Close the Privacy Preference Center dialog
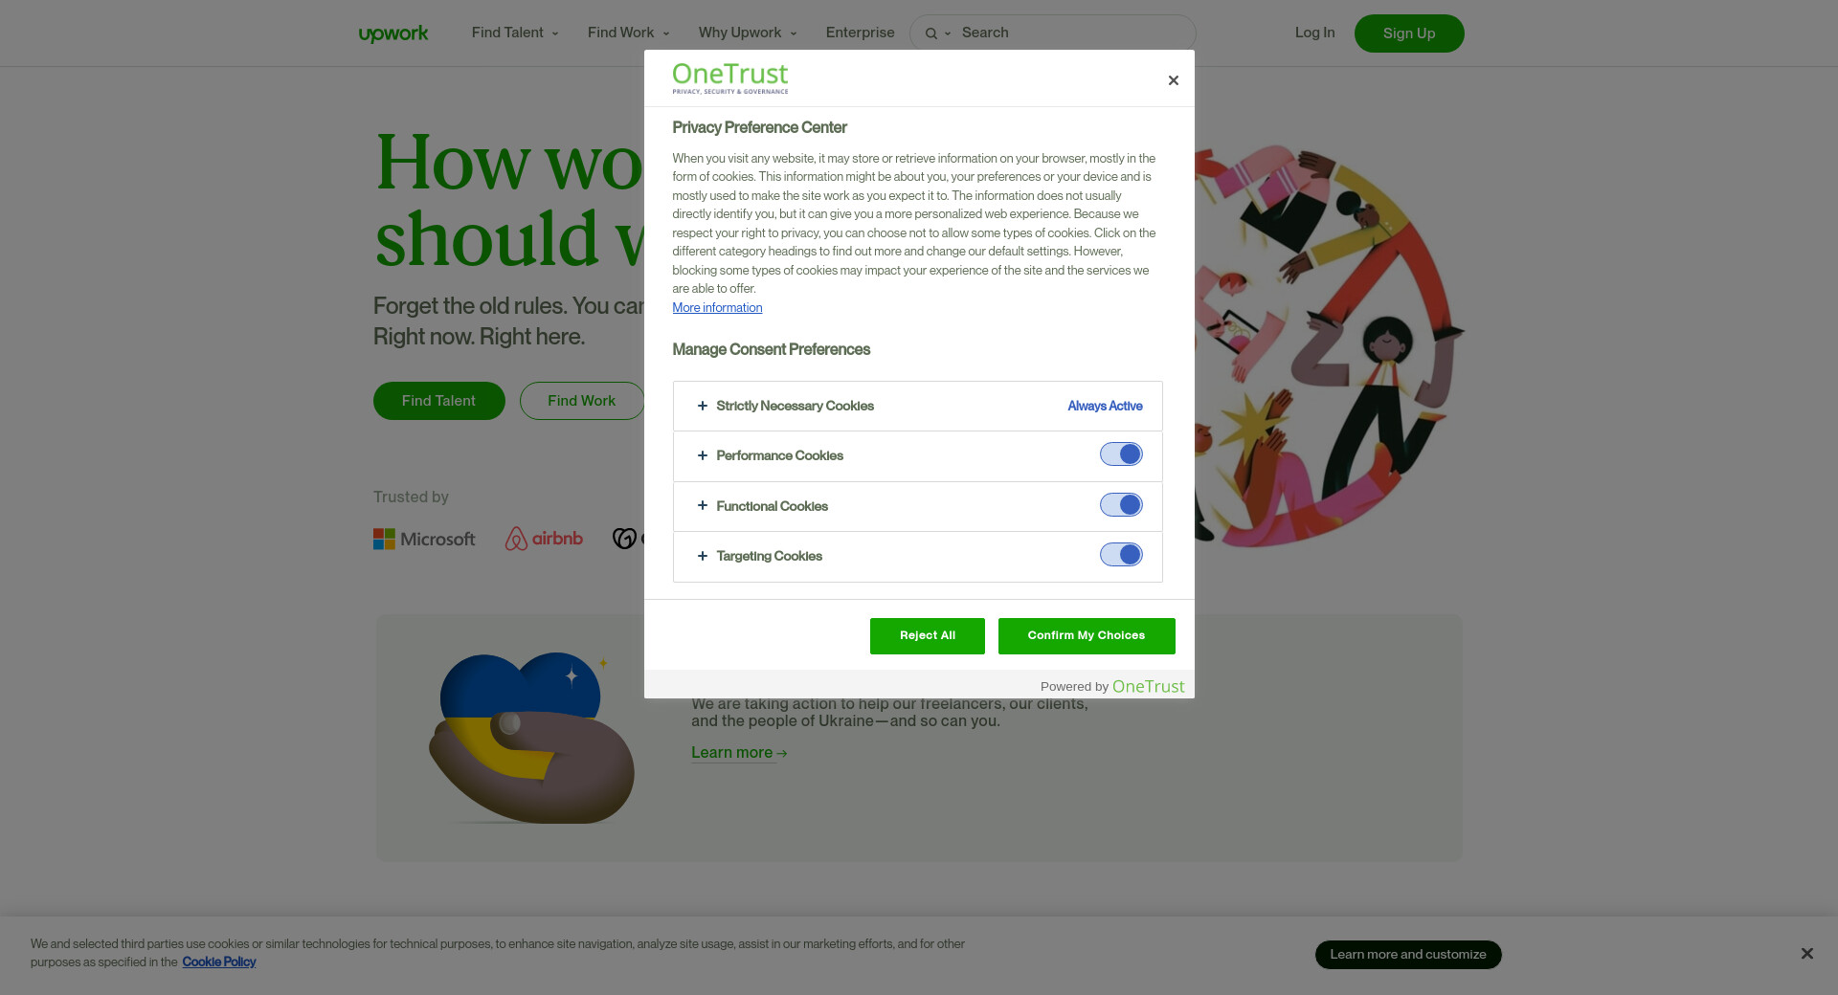 1173,80
